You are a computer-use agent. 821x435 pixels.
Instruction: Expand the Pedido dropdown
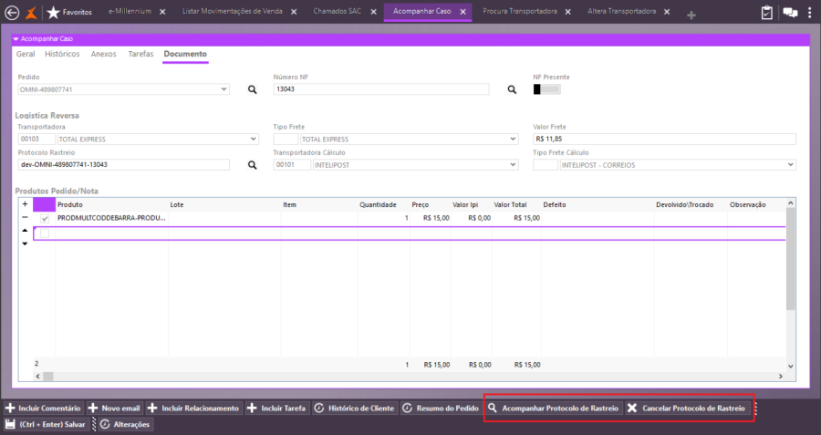point(224,89)
